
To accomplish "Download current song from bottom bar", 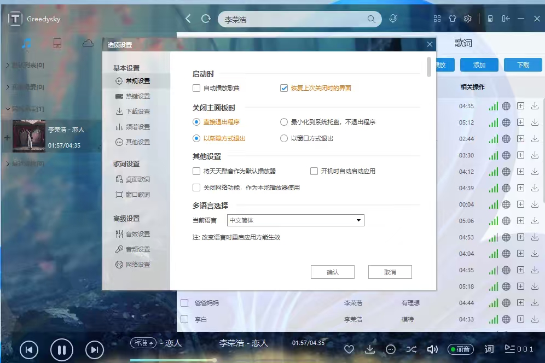I will pyautogui.click(x=370, y=349).
